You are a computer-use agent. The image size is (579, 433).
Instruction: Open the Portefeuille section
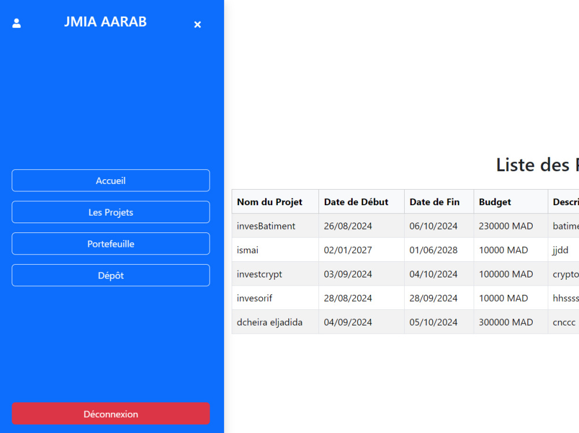coord(111,244)
